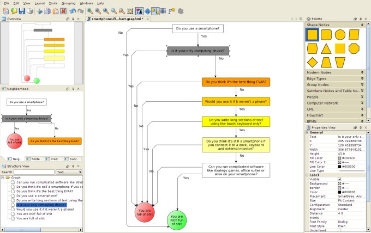Click the Save (floppy disk) toolbar icon
The height and width of the screenshot is (233, 371).
(22, 11)
